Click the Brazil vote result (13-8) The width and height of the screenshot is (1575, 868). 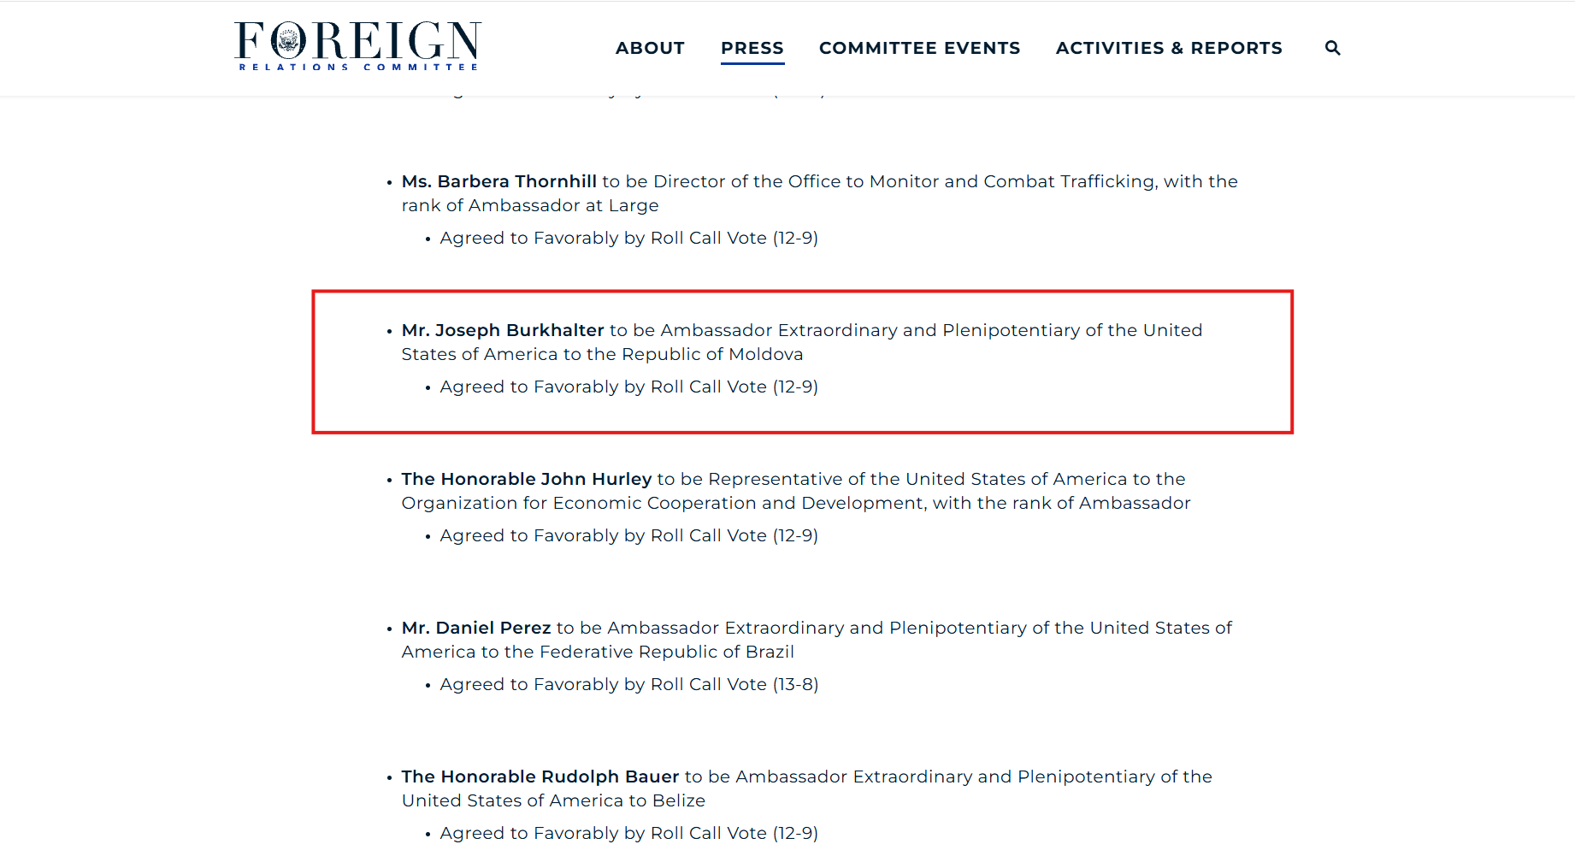pos(796,684)
